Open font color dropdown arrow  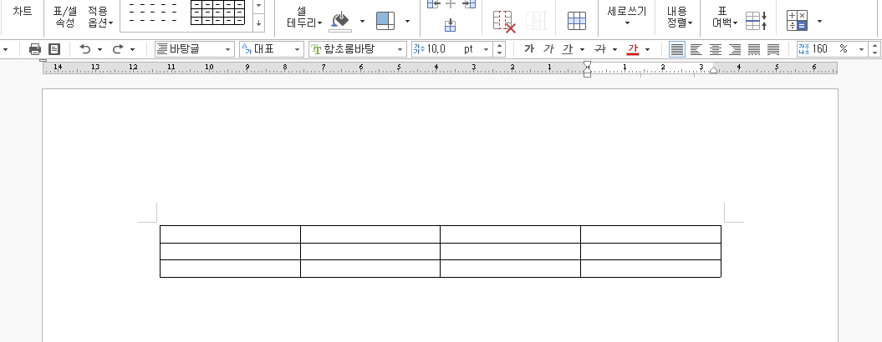(x=647, y=49)
